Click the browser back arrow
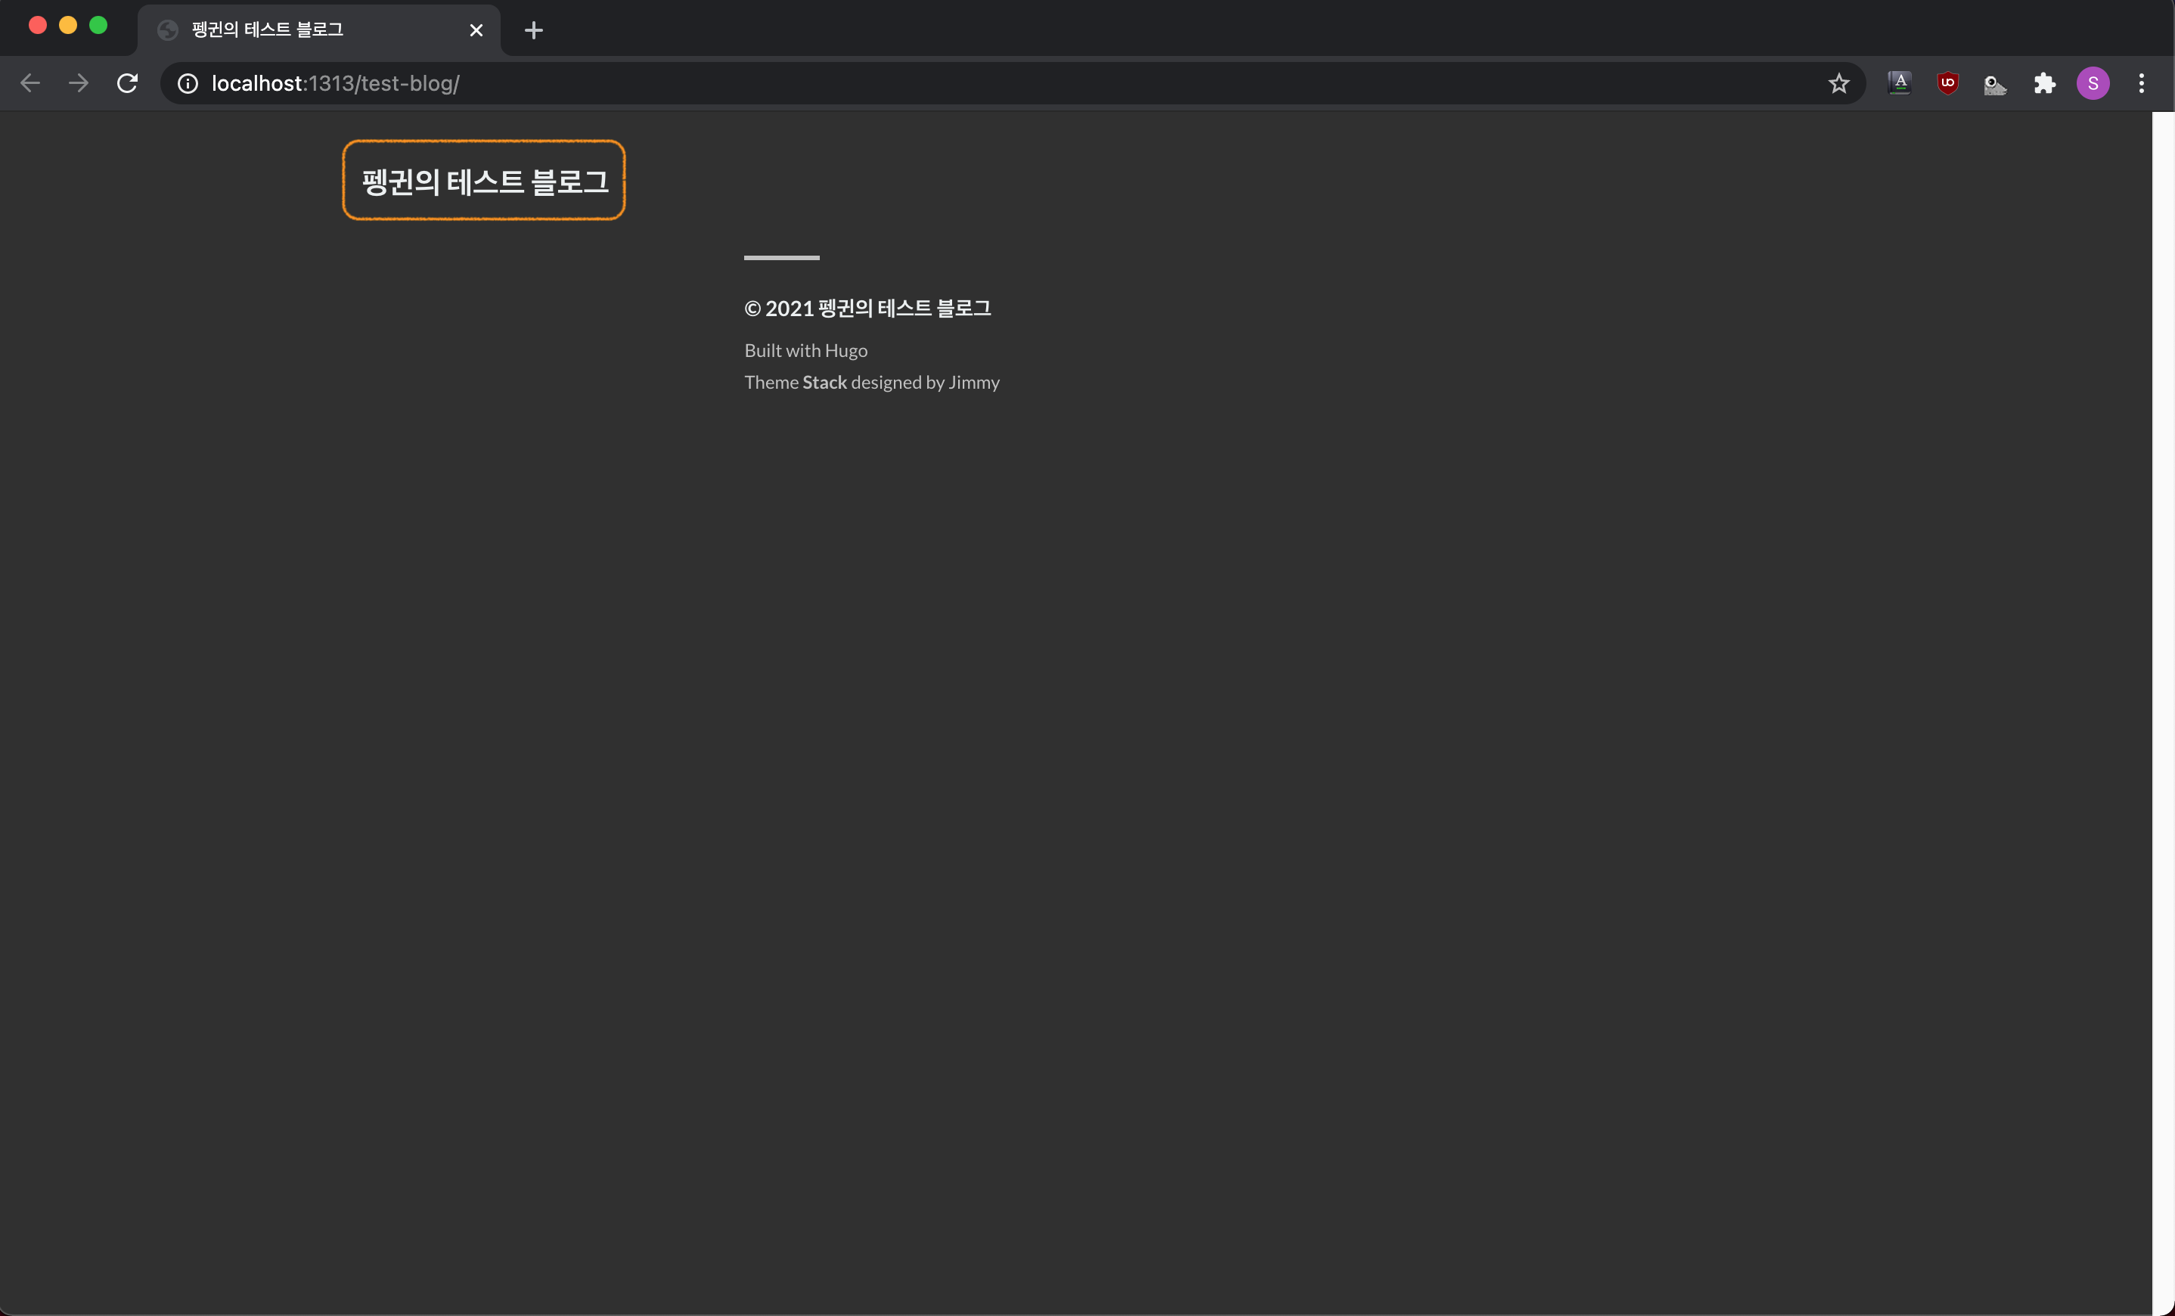Image resolution: width=2175 pixels, height=1316 pixels. [30, 83]
